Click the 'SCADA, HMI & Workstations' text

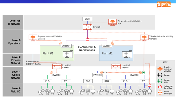point(87,48)
